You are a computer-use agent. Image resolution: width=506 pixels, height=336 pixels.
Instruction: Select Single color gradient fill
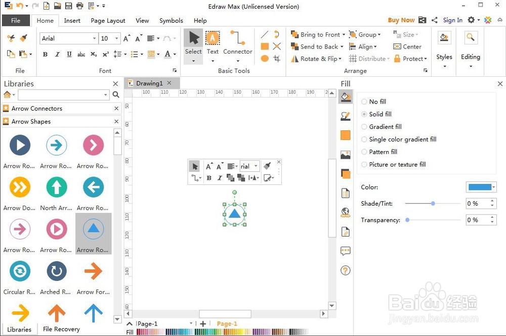[x=399, y=139]
